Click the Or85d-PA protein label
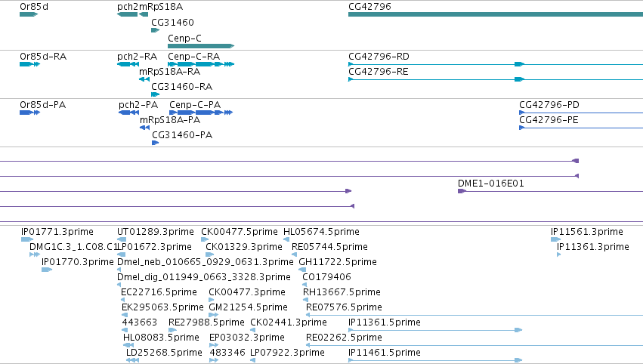Viewport: 643px width, 364px height. point(42,105)
